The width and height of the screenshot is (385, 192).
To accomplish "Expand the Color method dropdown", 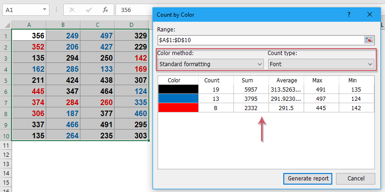I will coord(210,64).
